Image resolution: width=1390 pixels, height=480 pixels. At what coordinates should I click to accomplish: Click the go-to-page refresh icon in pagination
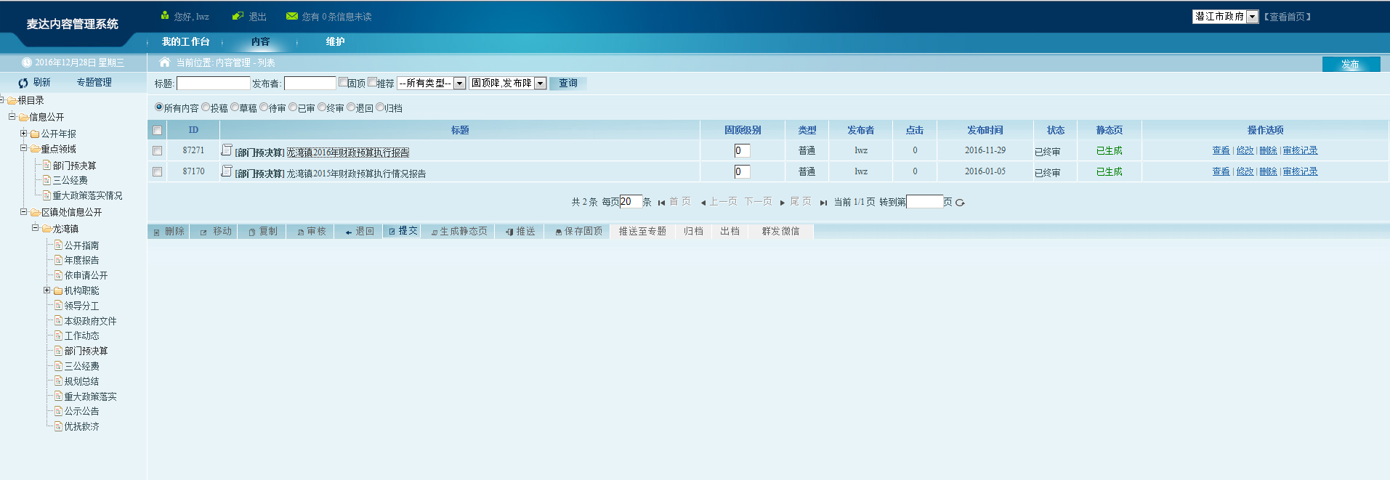(x=960, y=203)
